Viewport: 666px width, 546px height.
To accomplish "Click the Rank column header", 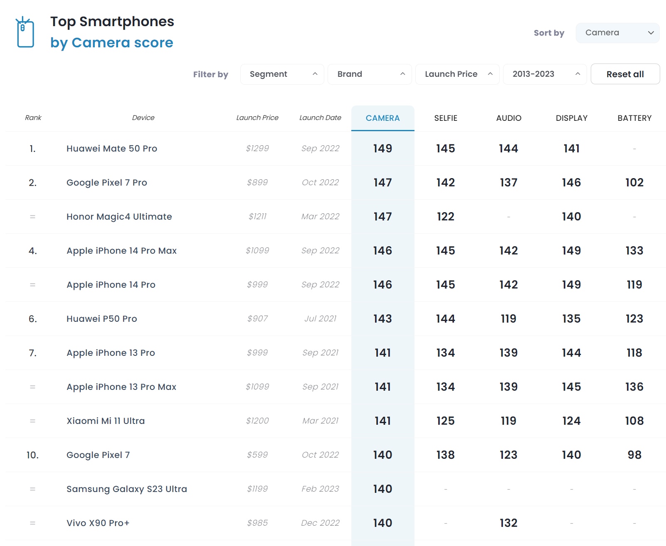I will click(x=33, y=118).
